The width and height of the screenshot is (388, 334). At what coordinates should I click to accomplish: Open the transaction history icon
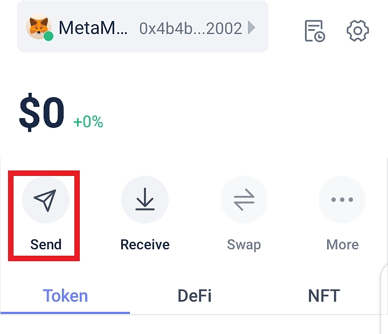coord(315,31)
